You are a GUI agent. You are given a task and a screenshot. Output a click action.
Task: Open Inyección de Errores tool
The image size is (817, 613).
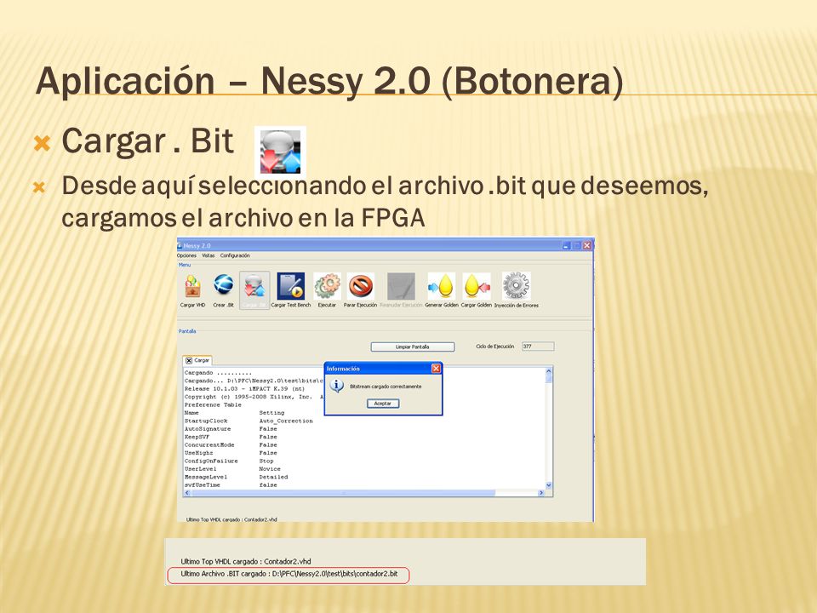click(516, 286)
